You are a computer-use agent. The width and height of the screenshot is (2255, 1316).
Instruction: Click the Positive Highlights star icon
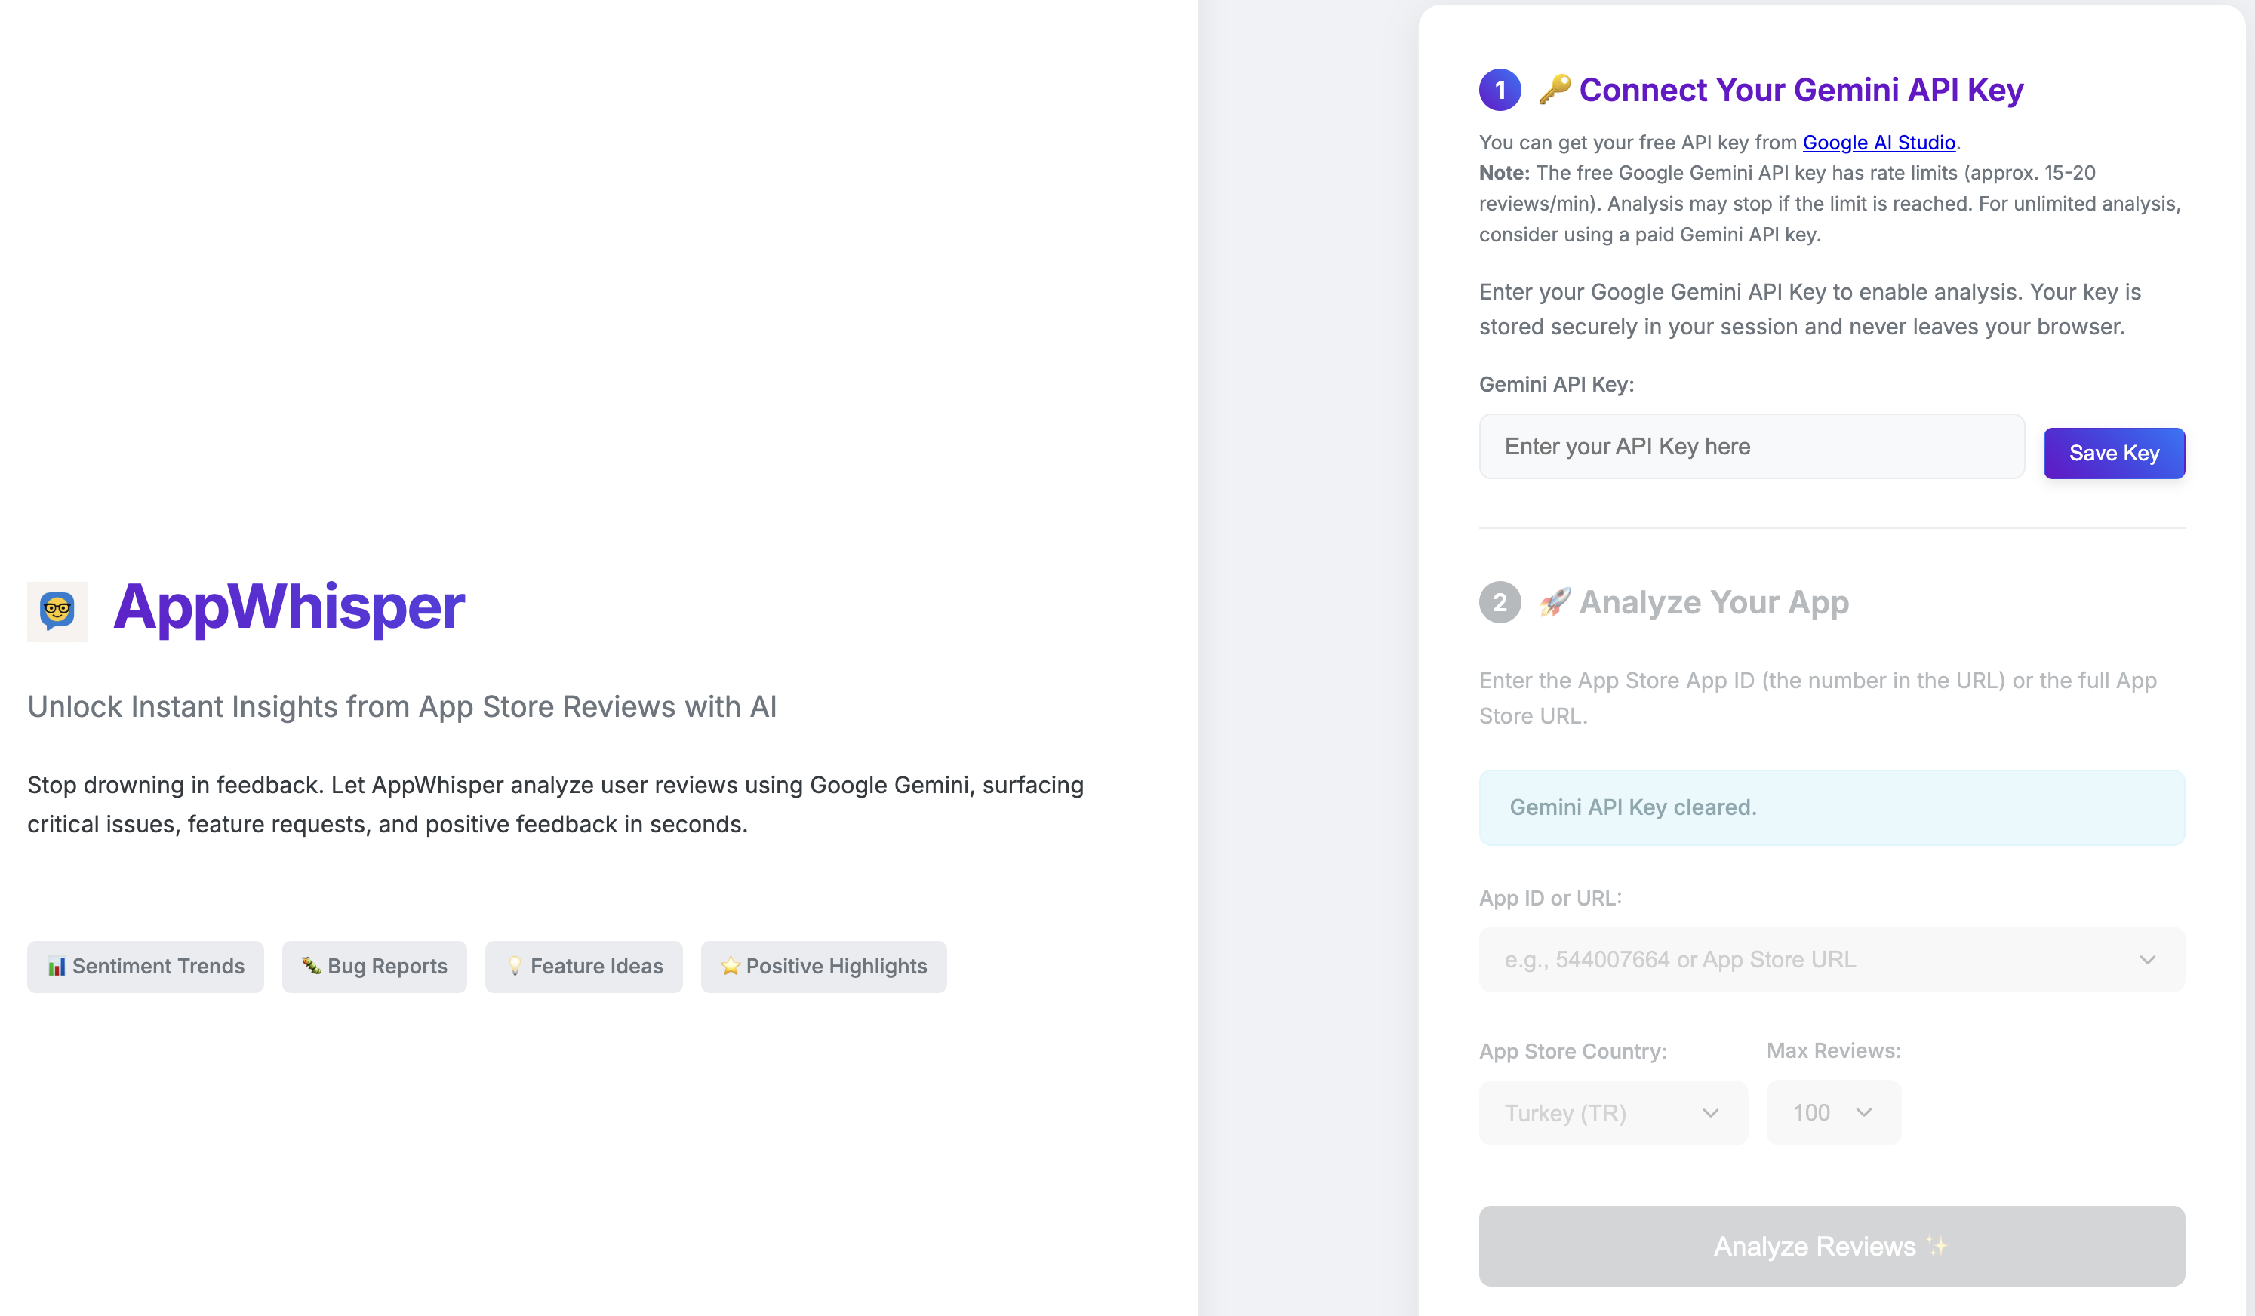pos(731,966)
